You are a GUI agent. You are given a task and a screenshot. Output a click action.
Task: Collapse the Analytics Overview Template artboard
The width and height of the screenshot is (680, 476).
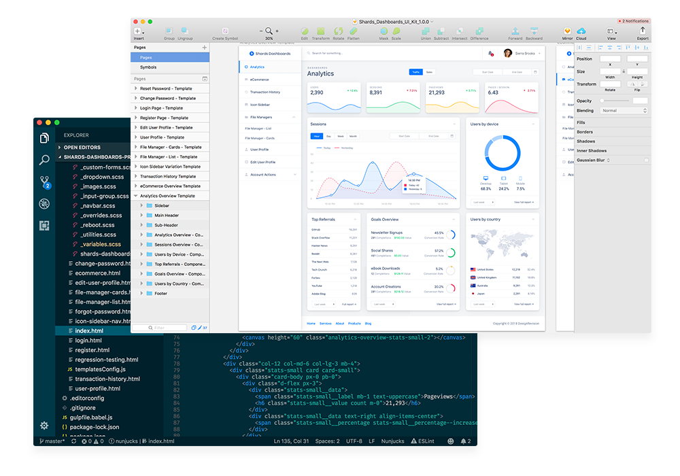[136, 196]
